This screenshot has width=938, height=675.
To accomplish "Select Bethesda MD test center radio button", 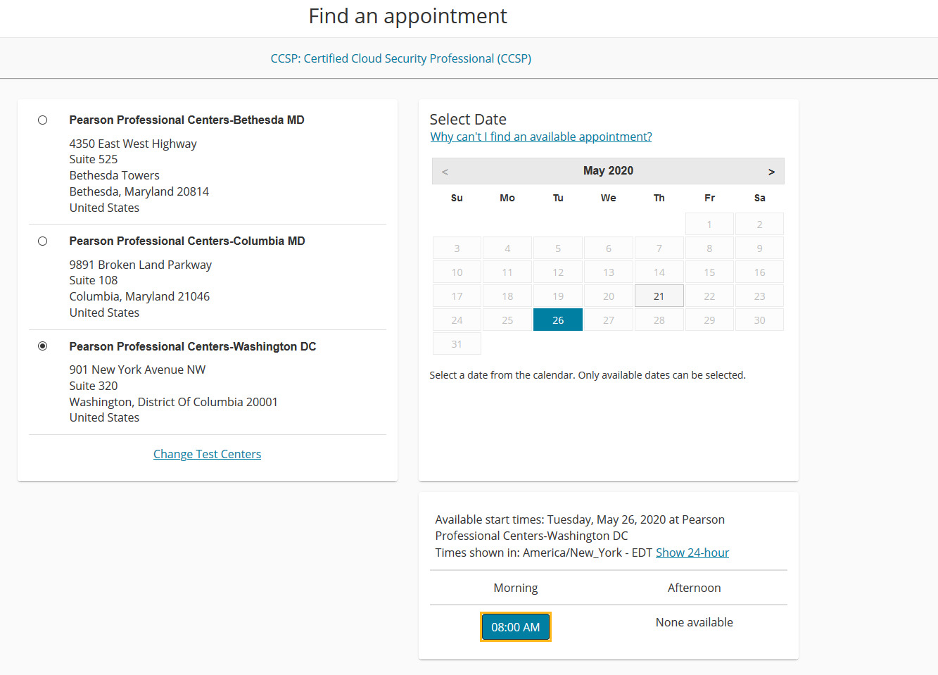I will coord(43,120).
